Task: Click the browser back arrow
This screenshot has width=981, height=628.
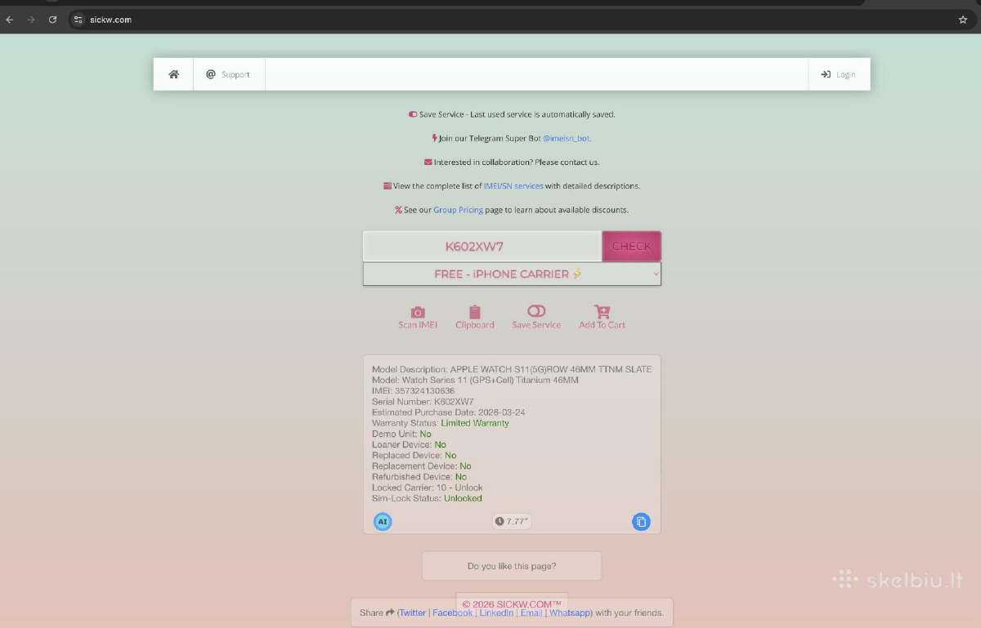Action: click(x=10, y=20)
